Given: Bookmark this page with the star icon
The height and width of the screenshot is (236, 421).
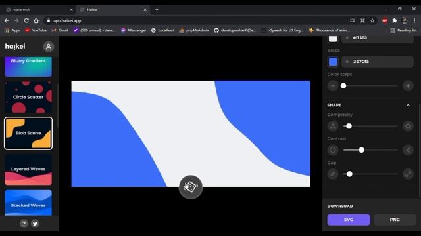Looking at the screenshot, I should pos(372,20).
